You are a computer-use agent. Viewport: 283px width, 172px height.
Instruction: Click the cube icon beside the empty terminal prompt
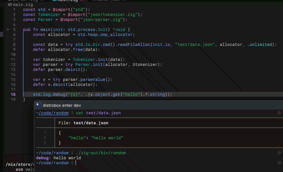(279, 163)
